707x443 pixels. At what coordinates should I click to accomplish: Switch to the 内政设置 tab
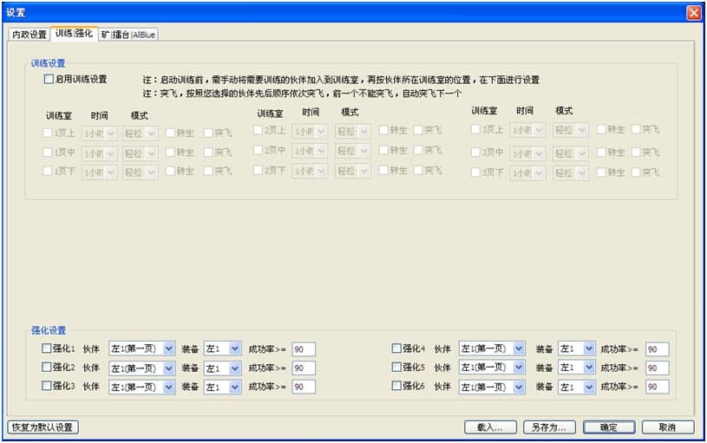tap(29, 35)
